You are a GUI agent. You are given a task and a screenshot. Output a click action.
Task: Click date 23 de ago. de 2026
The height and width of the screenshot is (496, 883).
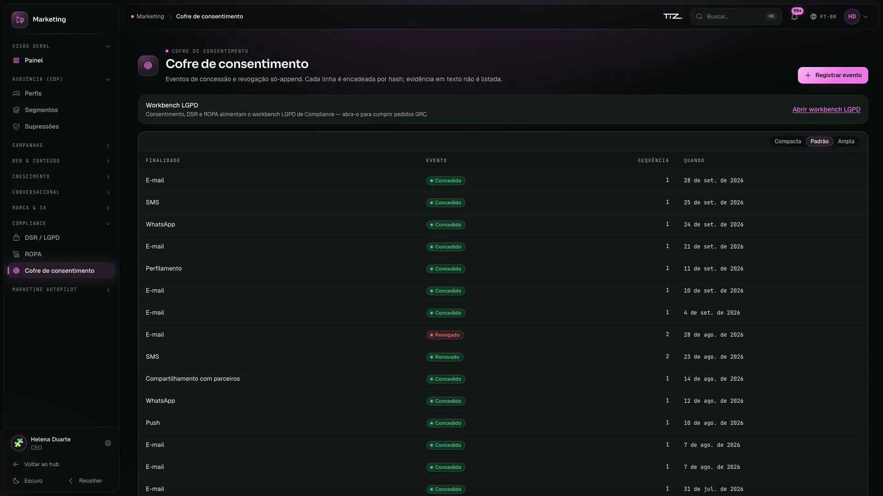(713, 357)
